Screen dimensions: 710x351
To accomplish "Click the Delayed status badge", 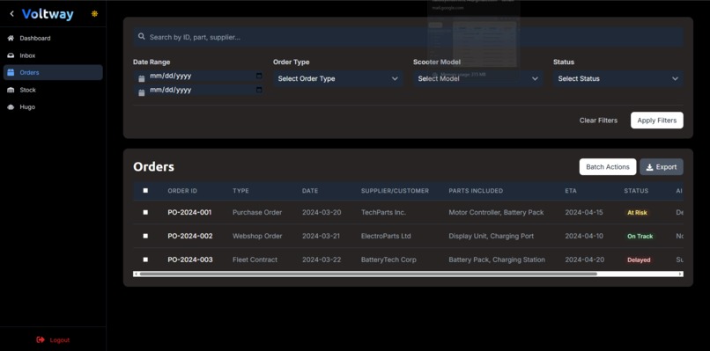I will 639,260.
